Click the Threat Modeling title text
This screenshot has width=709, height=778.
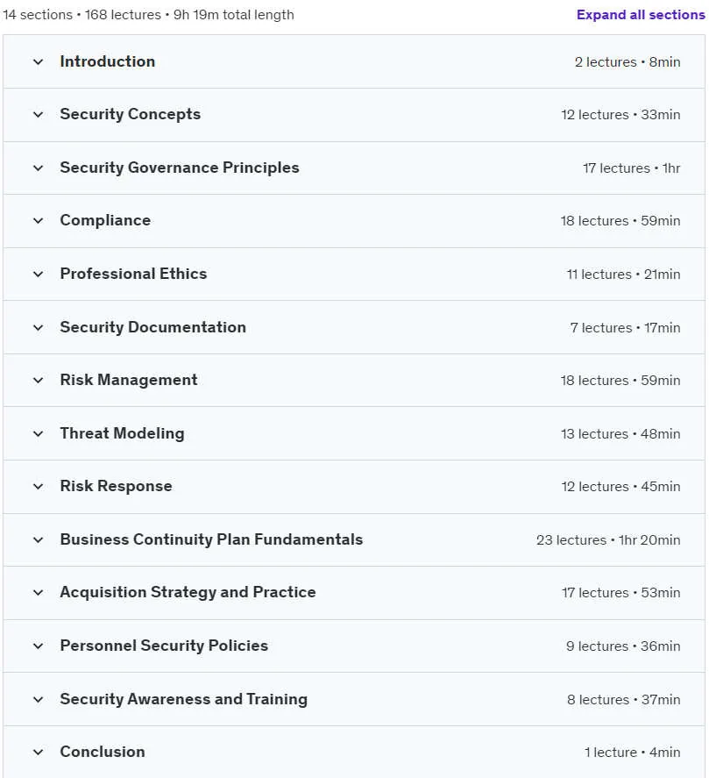(122, 433)
